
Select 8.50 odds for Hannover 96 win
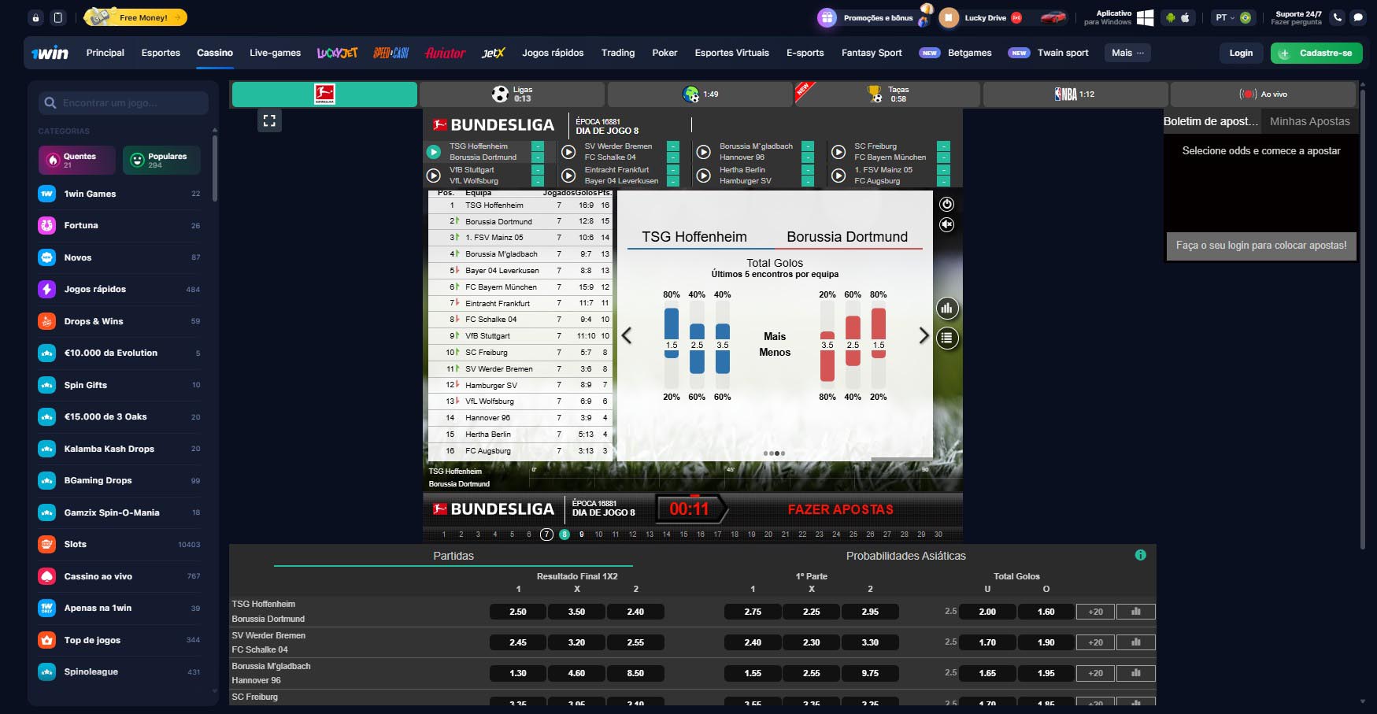[635, 673]
